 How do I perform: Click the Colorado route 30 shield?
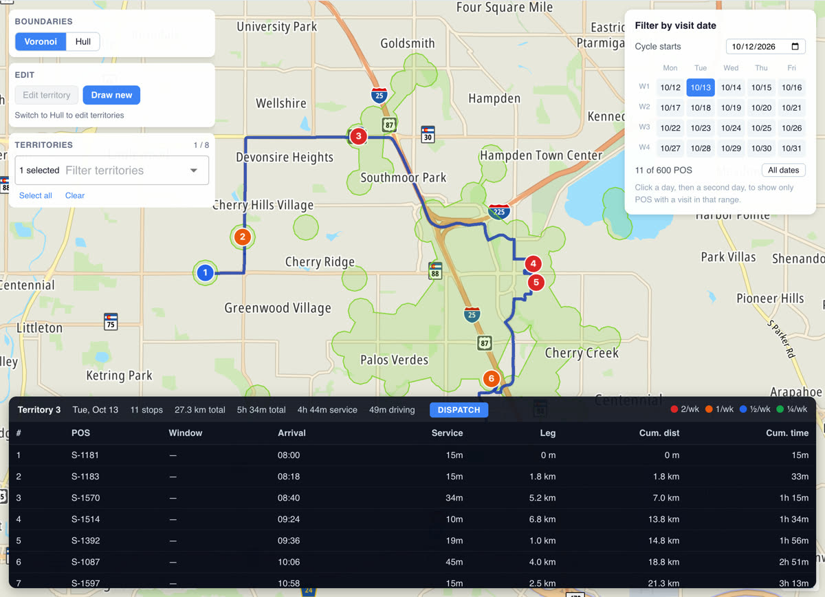[x=428, y=133]
